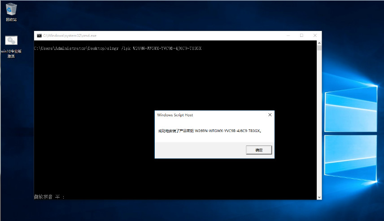Image resolution: width=384 pixels, height=221 pixels.
Task: Select the Recycle Bin (回收站) desktop icon
Action: coord(11,9)
